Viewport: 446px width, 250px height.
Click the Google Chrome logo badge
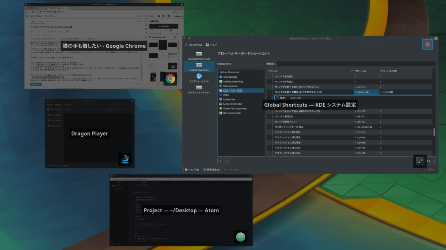click(170, 79)
